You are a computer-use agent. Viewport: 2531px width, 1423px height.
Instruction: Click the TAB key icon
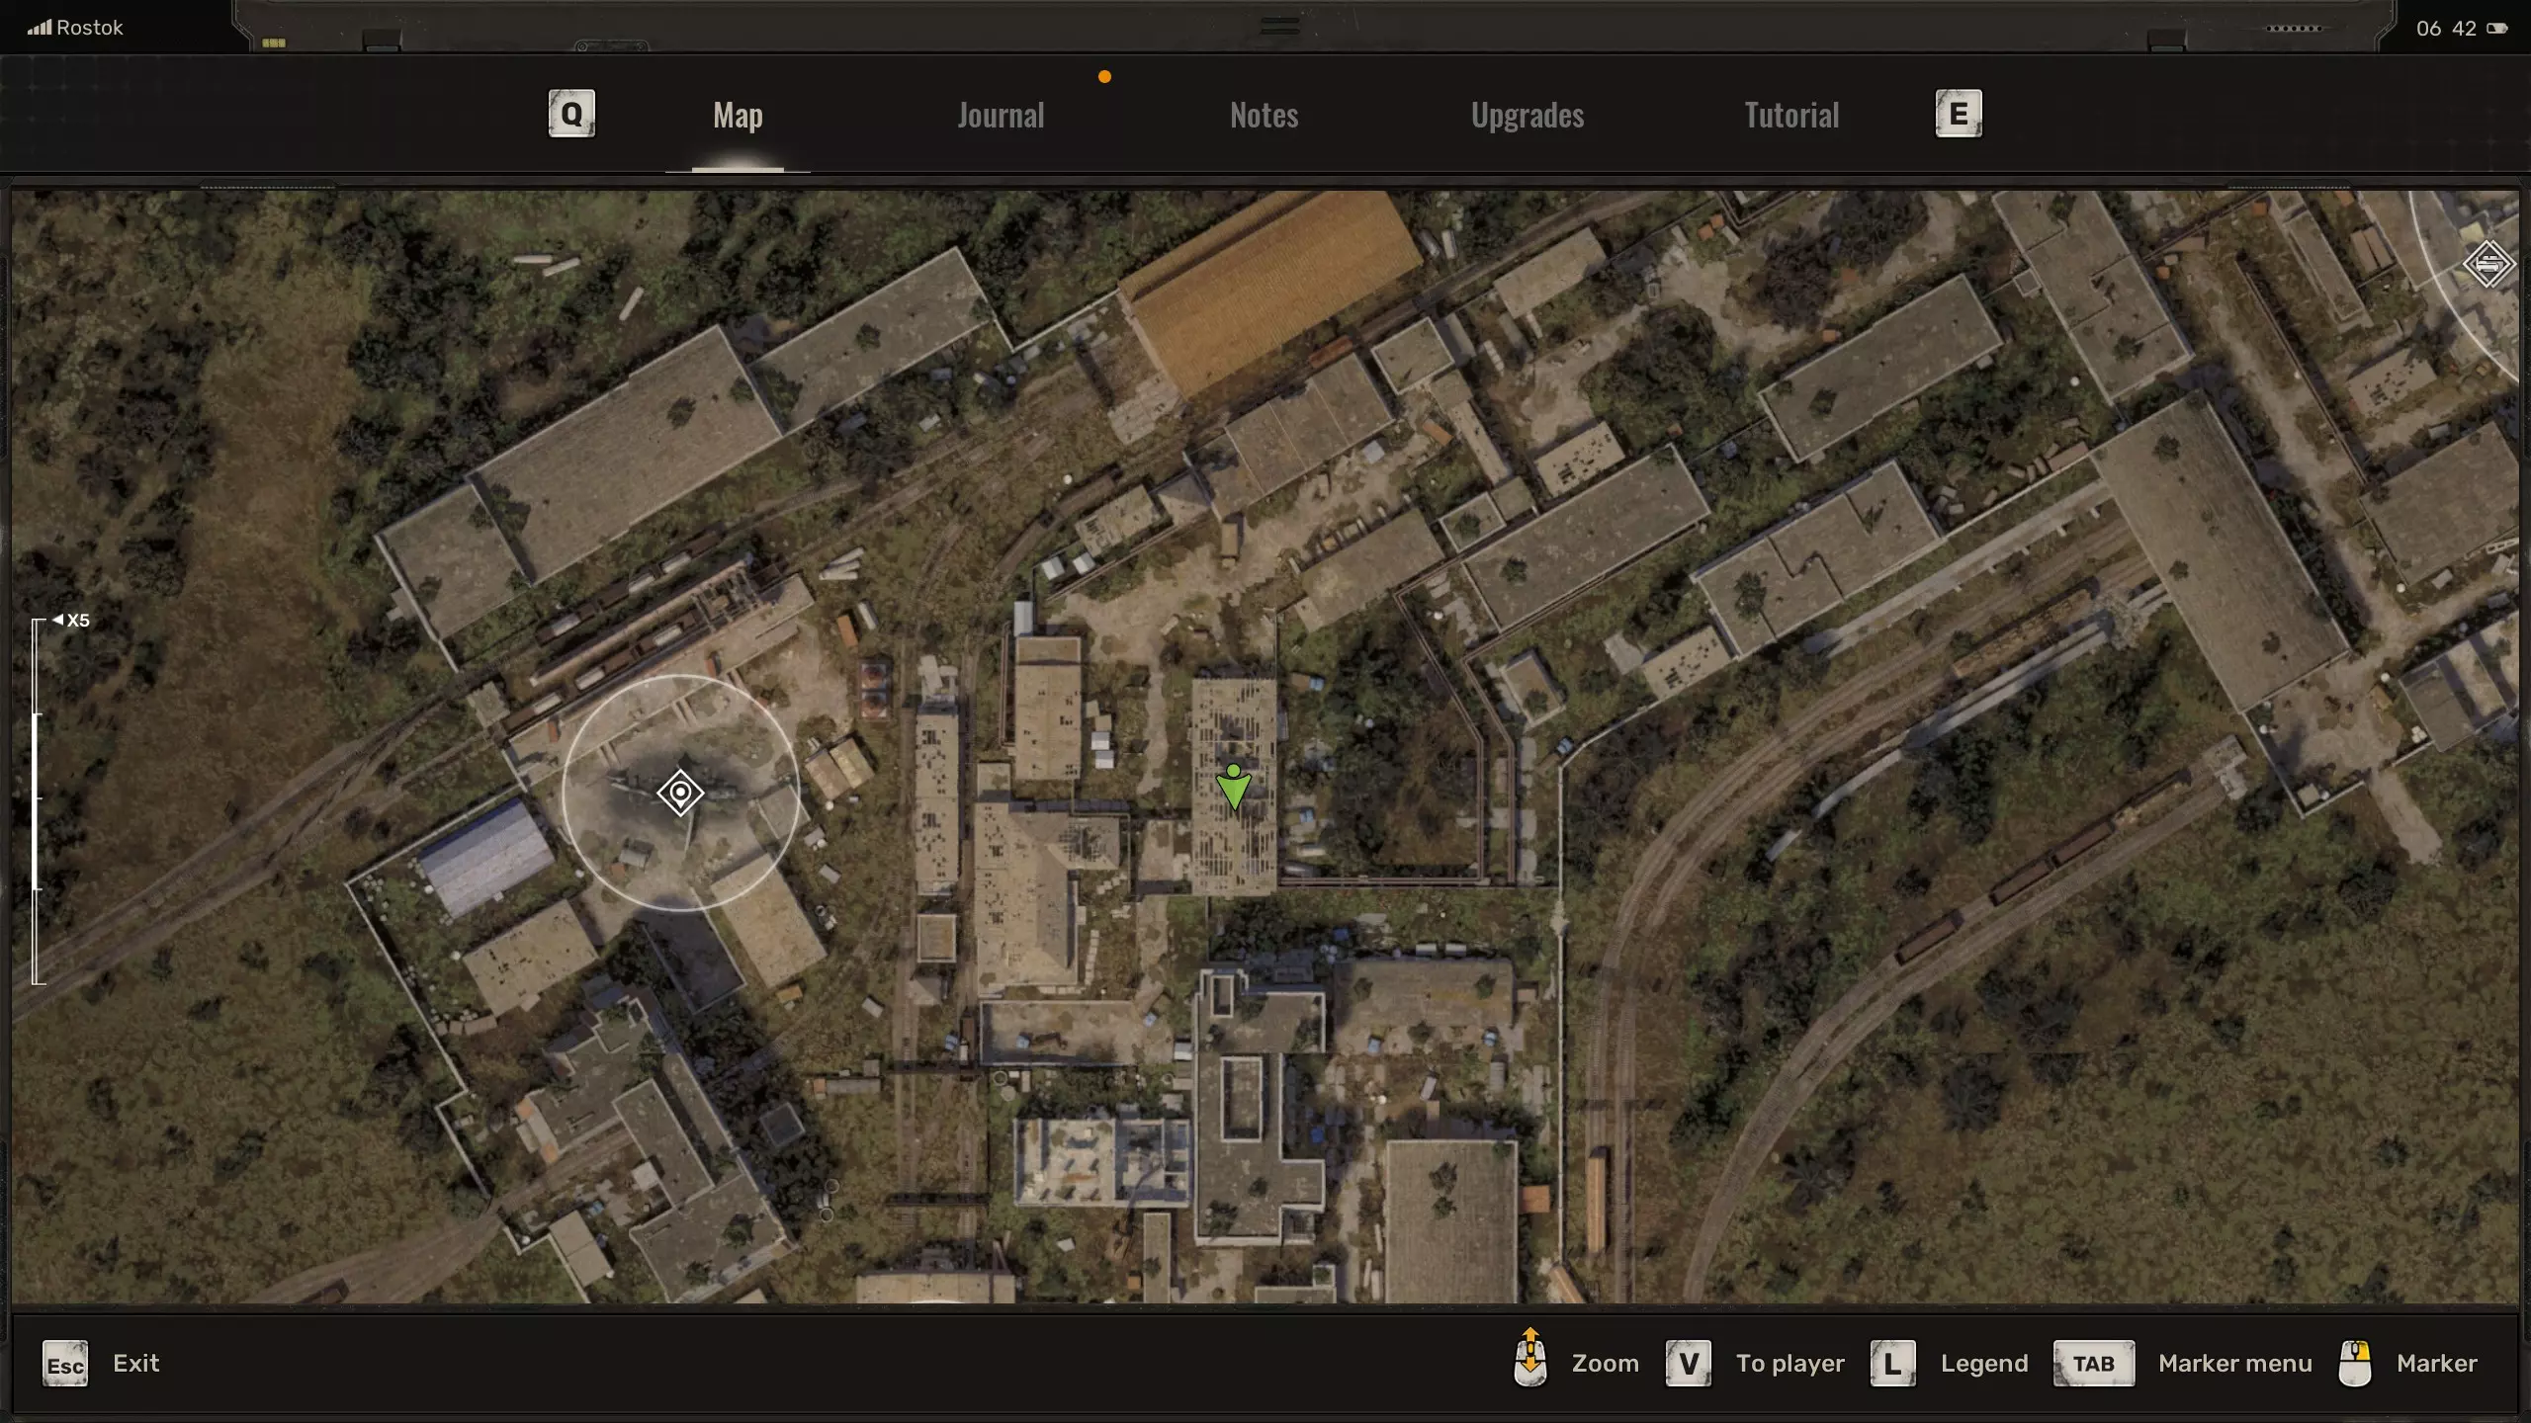tap(2093, 1364)
